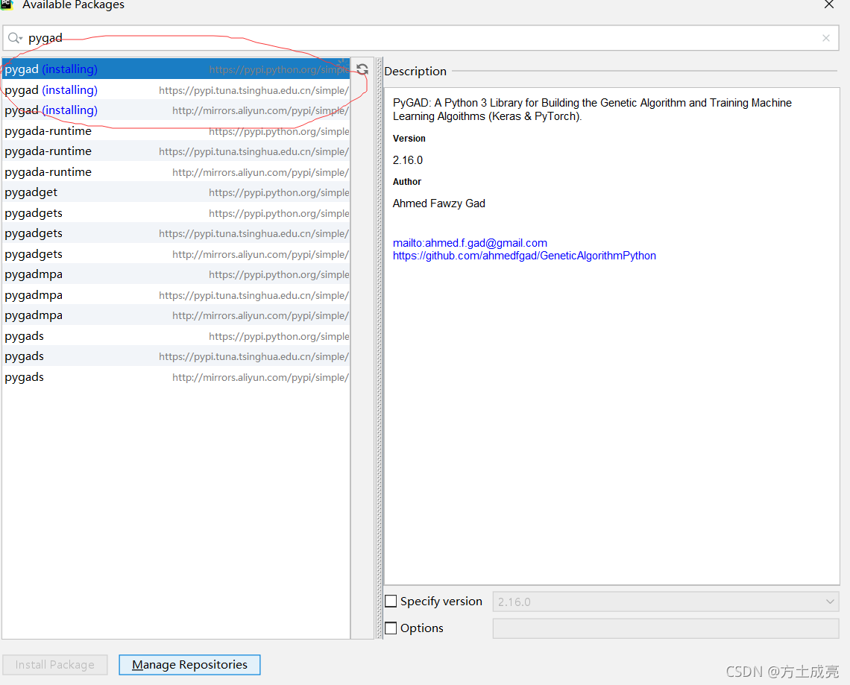
Task: Enable the Specify version checkbox
Action: coord(391,602)
